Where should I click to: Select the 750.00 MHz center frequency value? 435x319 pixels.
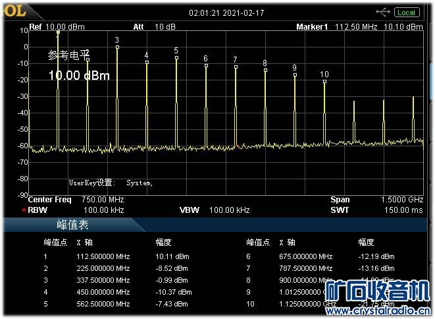click(x=103, y=200)
